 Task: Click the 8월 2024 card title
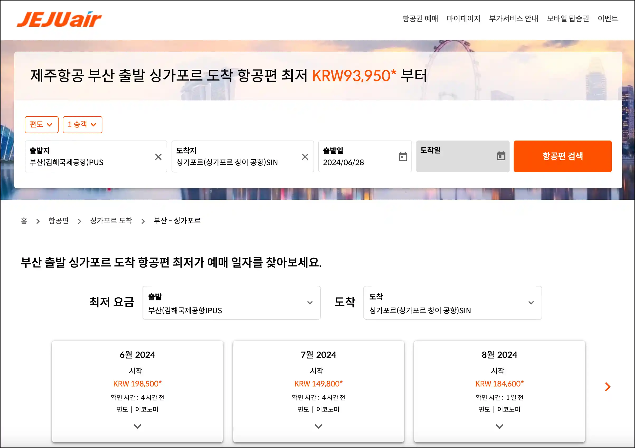[499, 355]
